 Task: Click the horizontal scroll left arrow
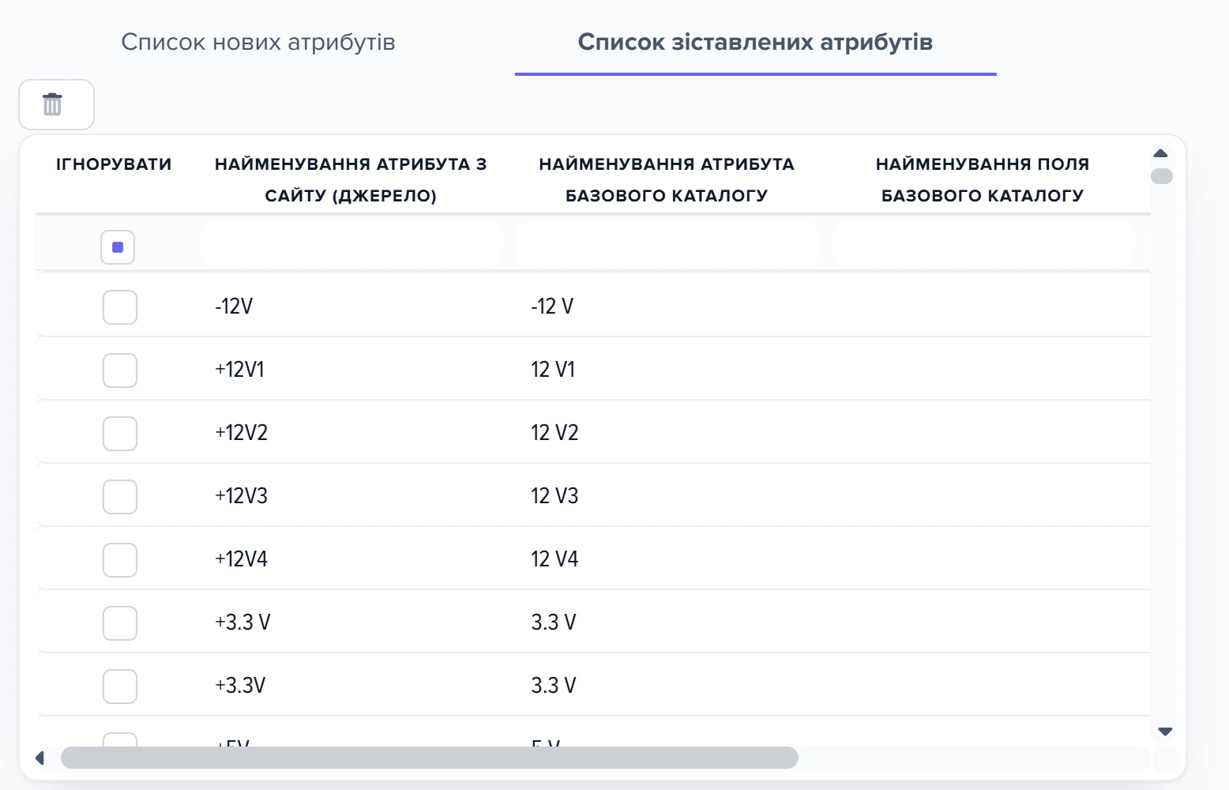(40, 758)
